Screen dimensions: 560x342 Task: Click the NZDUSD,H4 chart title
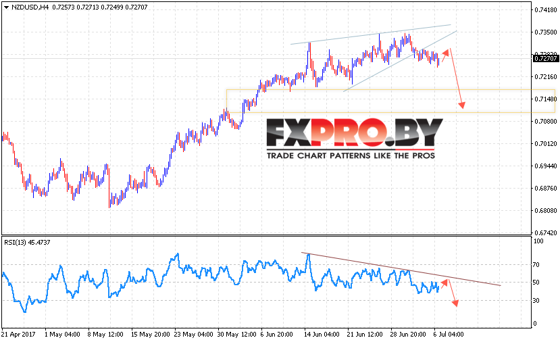click(x=30, y=7)
